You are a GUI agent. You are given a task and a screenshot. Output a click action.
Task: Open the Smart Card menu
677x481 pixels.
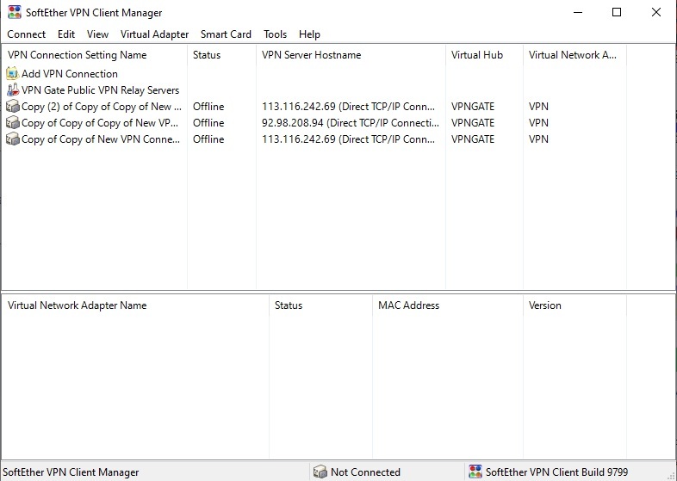tap(226, 34)
